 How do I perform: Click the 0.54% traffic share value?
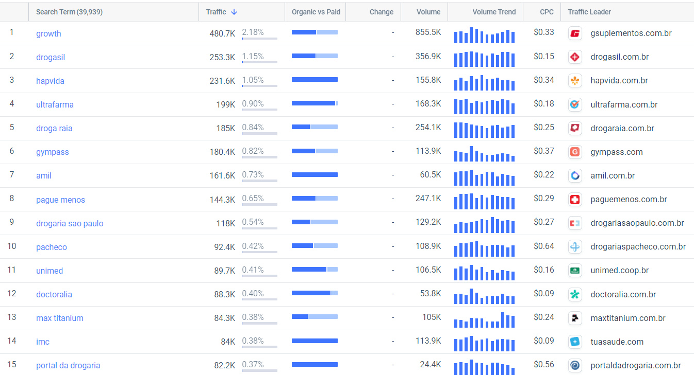[x=253, y=222]
